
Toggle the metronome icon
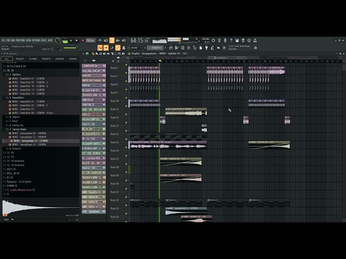[100, 40]
